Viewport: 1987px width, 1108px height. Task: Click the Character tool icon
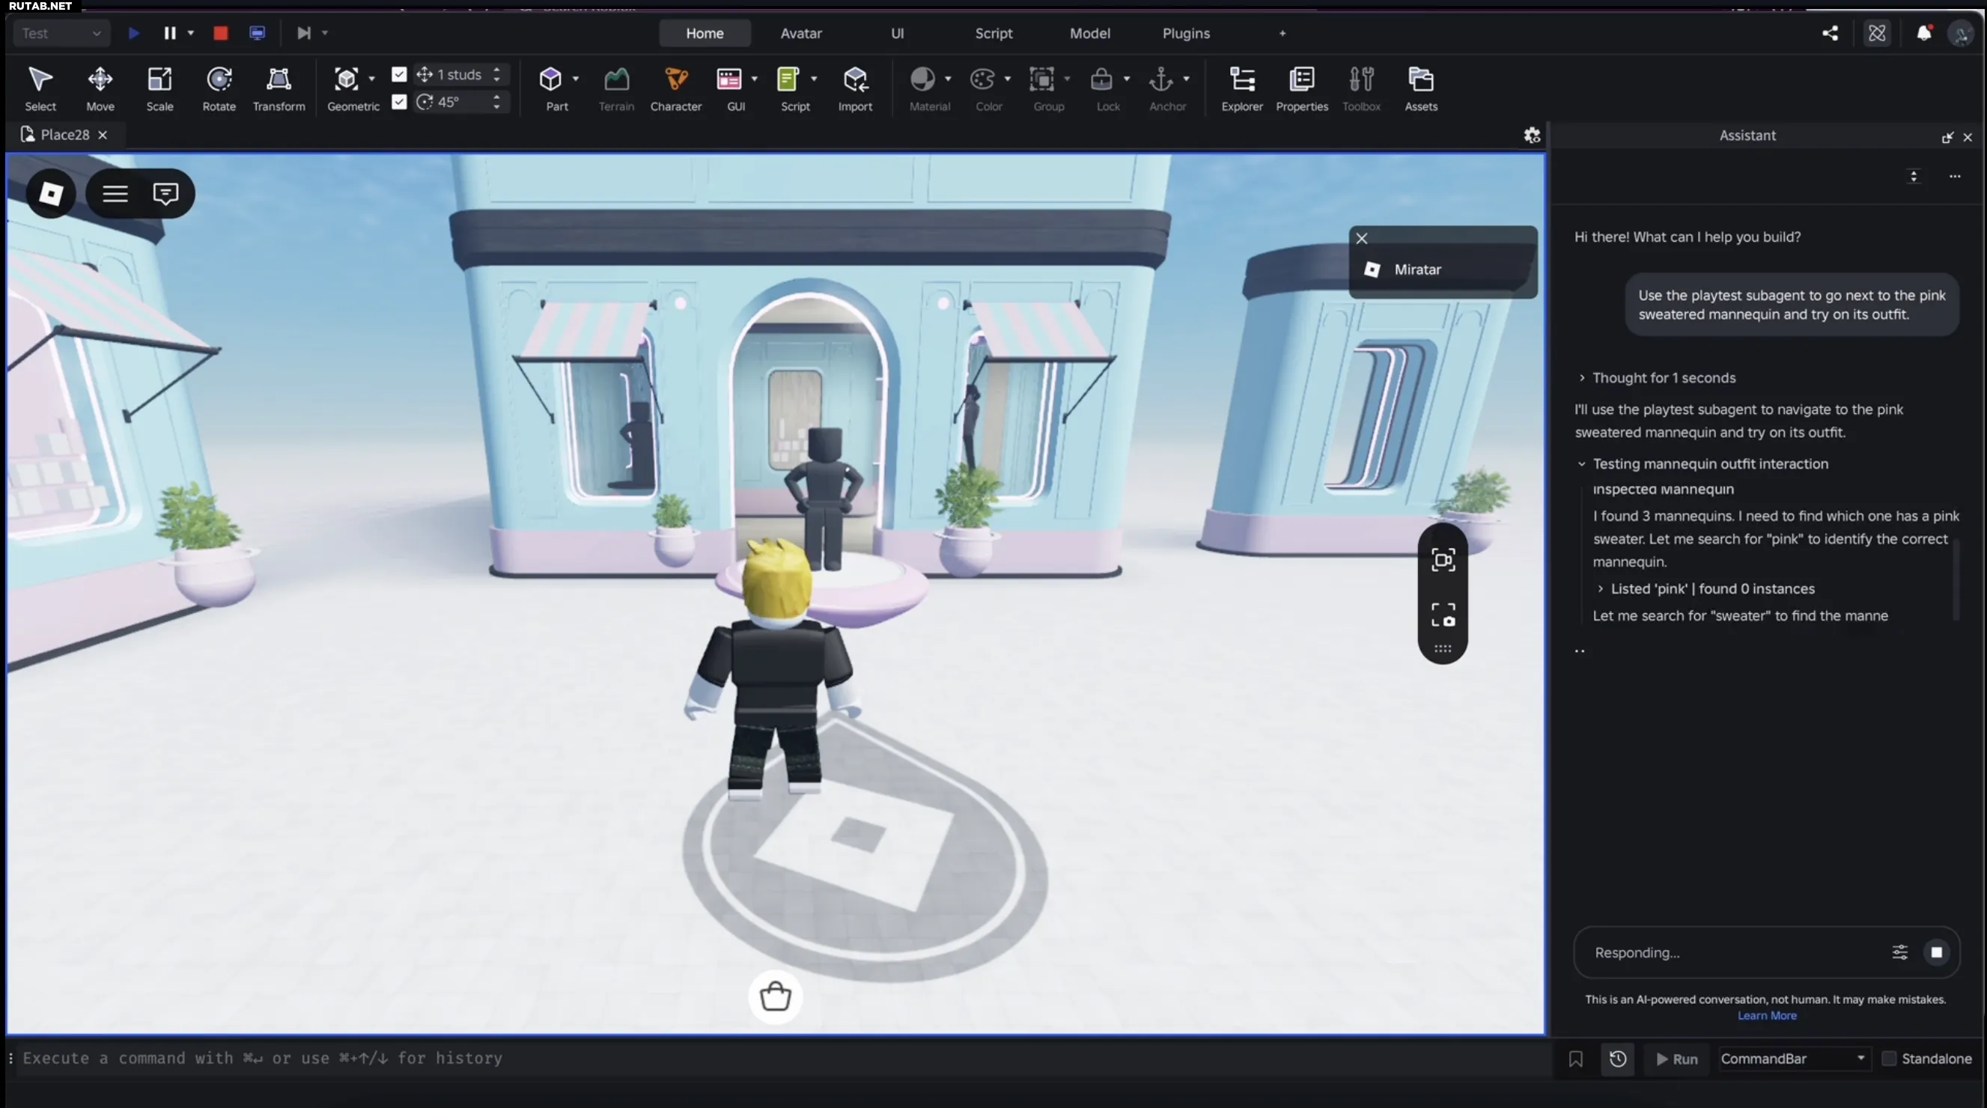[x=676, y=79]
